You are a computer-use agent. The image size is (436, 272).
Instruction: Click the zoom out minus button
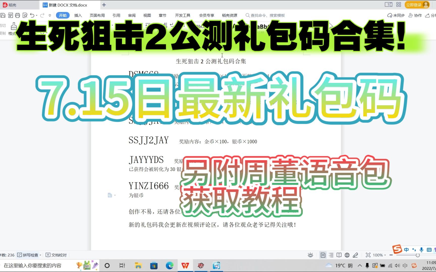(391, 255)
